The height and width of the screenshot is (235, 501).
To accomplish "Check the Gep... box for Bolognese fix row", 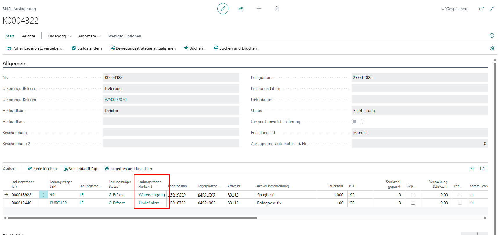I will (413, 203).
